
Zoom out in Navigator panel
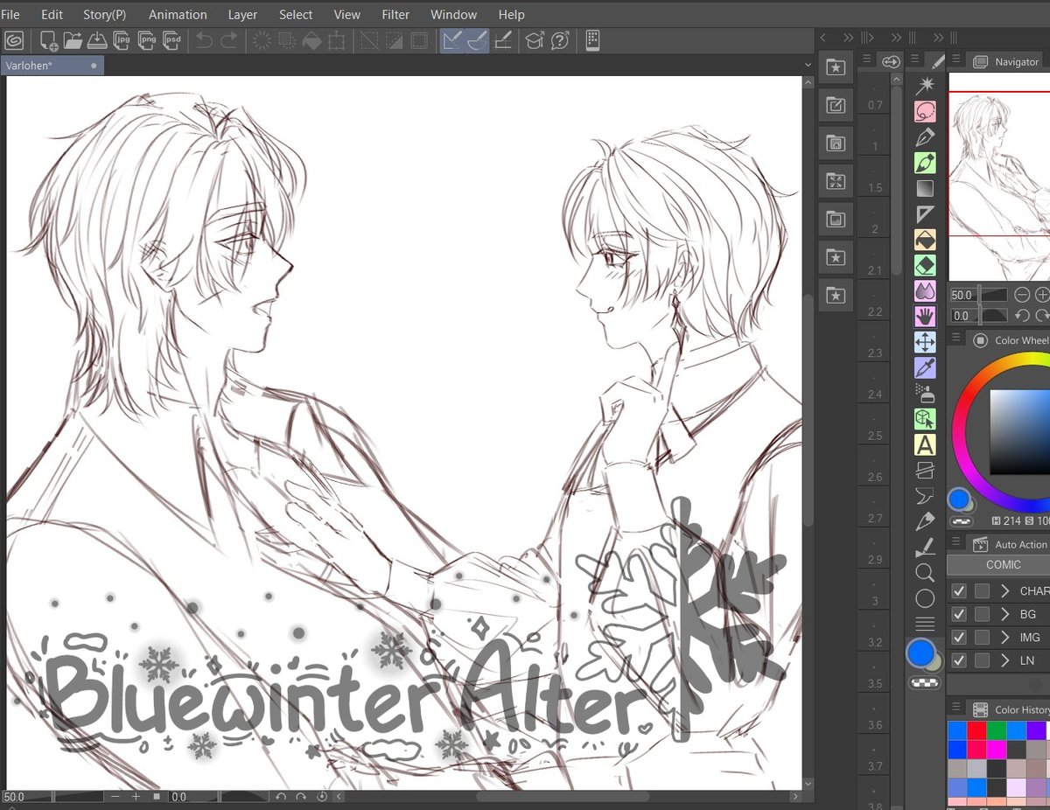pyautogui.click(x=1021, y=296)
